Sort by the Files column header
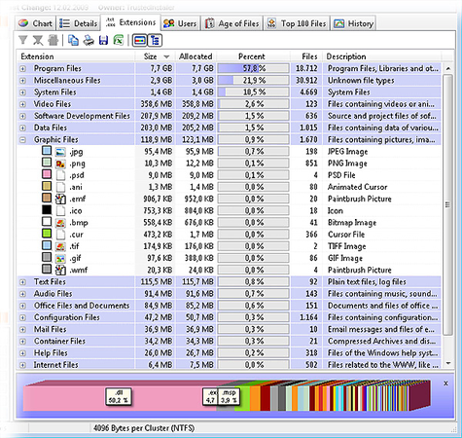The width and height of the screenshot is (462, 438). click(x=306, y=56)
